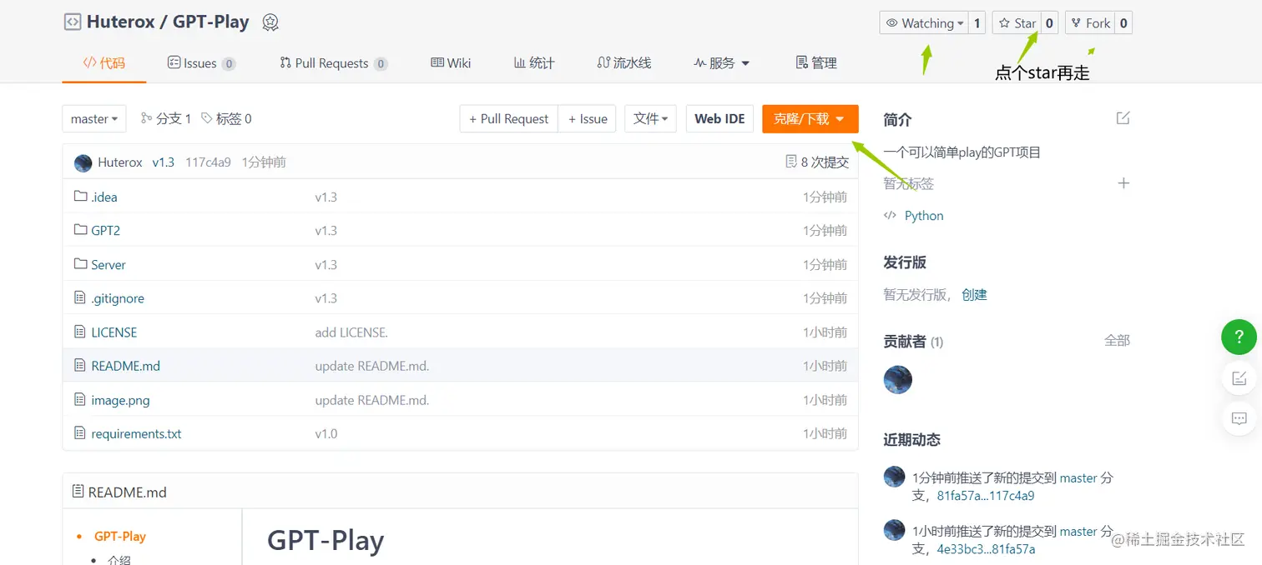Open the Pull Requests tab
This screenshot has height=565, width=1262.
tap(333, 63)
